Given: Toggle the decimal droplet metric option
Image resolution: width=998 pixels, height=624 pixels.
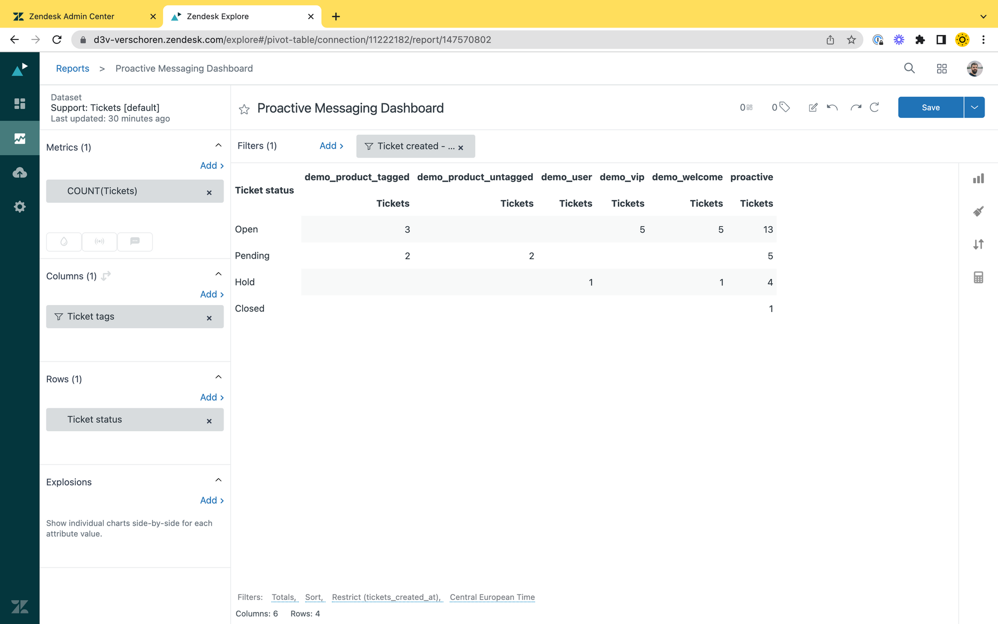Looking at the screenshot, I should (64, 242).
